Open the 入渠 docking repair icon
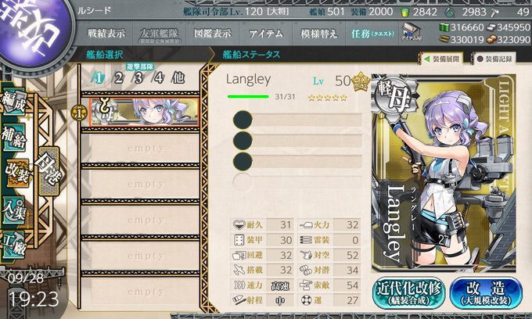The width and height of the screenshot is (532, 319). pyautogui.click(x=14, y=210)
